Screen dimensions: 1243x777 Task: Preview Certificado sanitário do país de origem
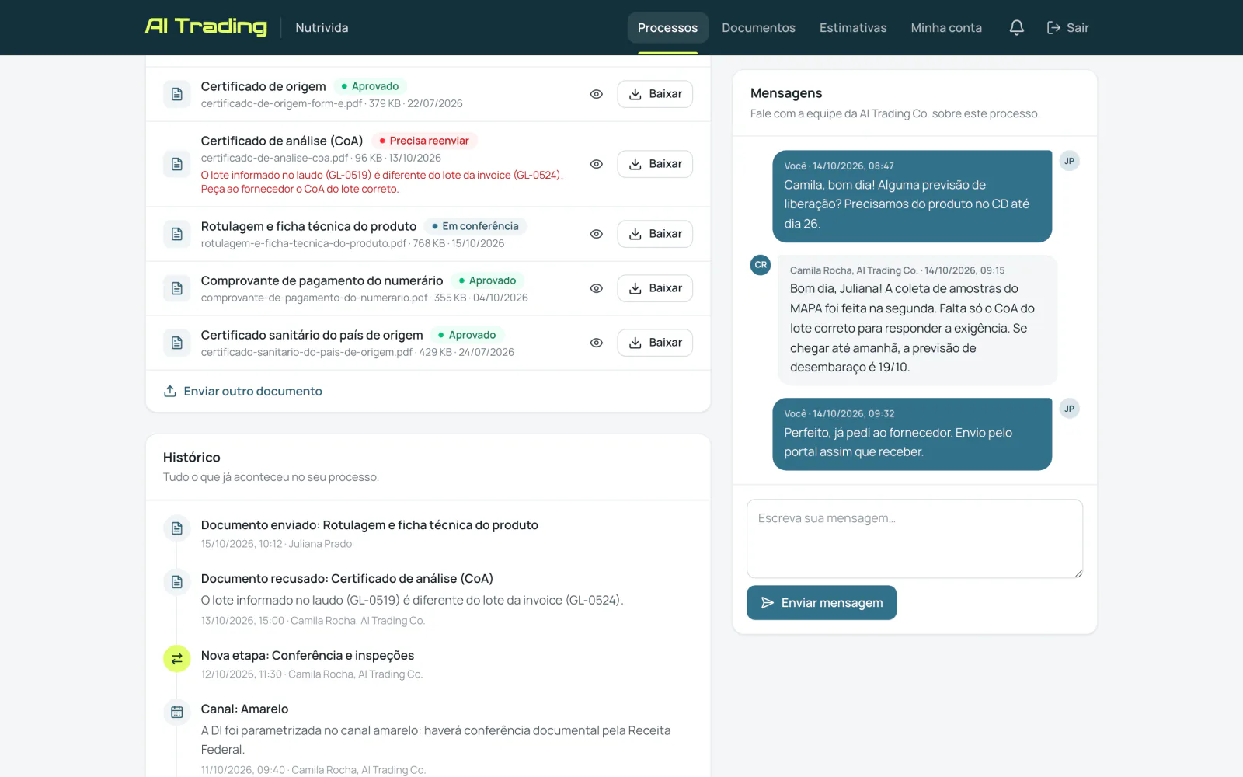[x=596, y=343]
